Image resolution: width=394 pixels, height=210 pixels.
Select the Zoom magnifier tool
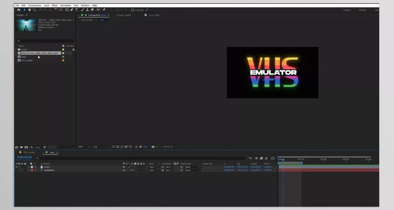click(x=34, y=10)
